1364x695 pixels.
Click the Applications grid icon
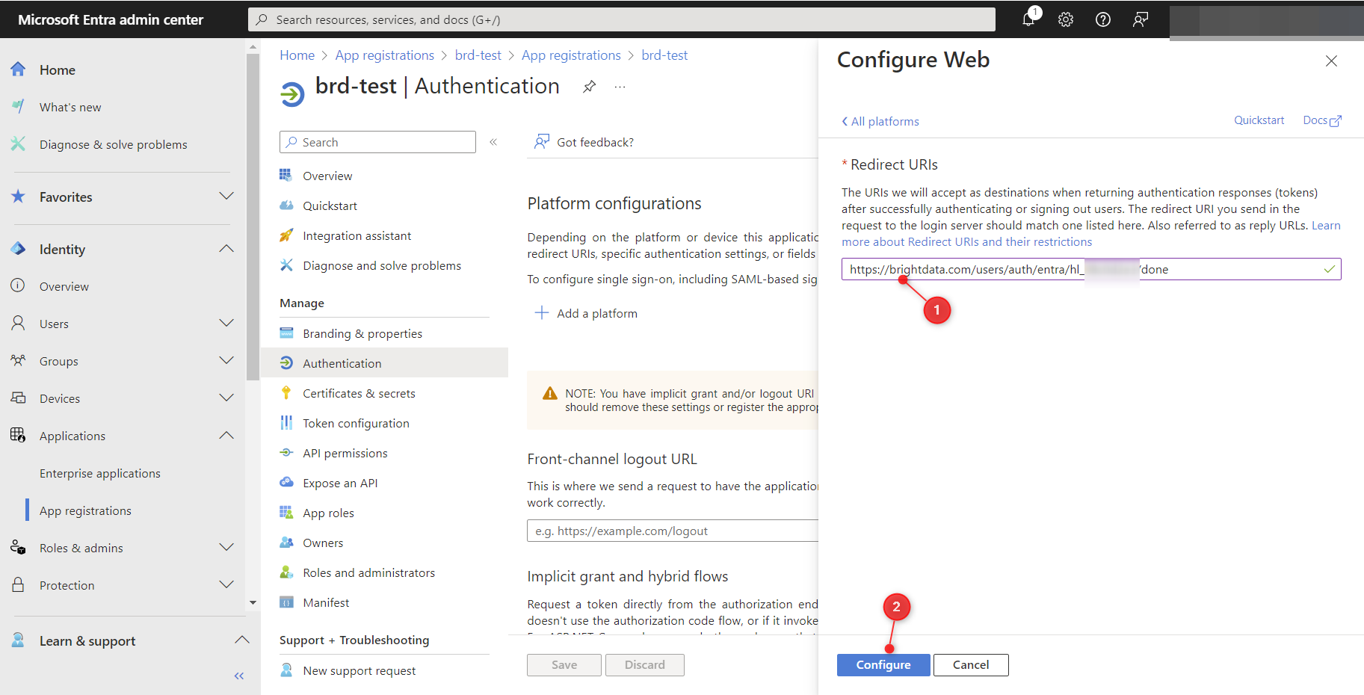point(19,436)
